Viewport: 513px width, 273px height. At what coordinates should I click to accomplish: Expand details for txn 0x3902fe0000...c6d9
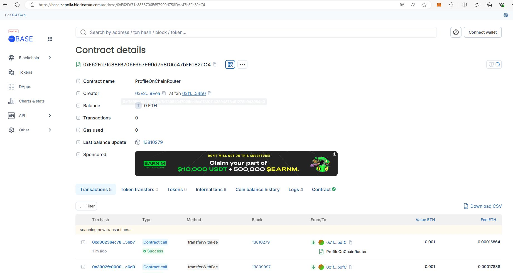click(83, 267)
